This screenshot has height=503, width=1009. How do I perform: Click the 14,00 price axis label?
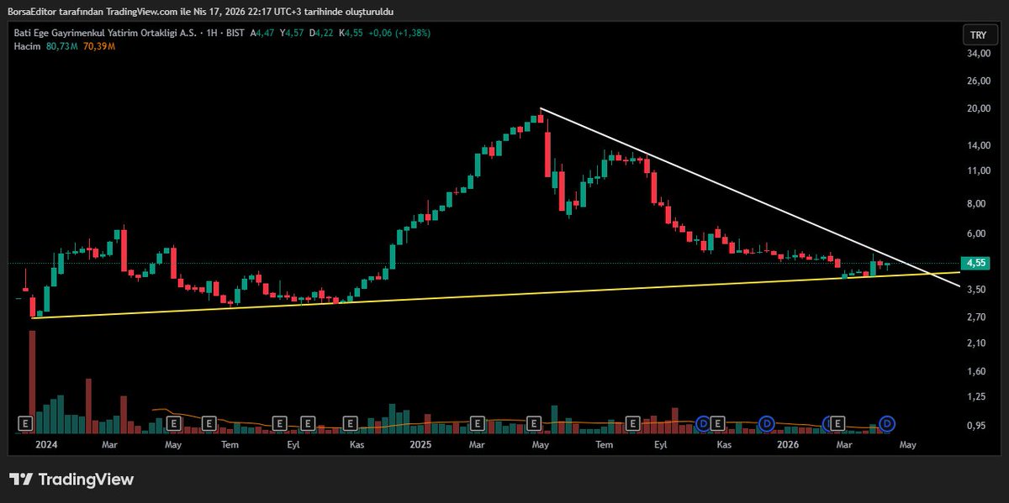pyautogui.click(x=978, y=146)
